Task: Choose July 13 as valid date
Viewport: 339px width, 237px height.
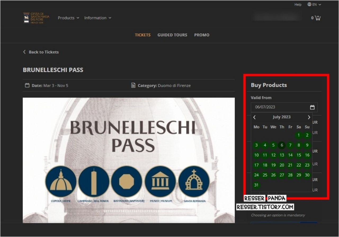Action: coord(282,155)
